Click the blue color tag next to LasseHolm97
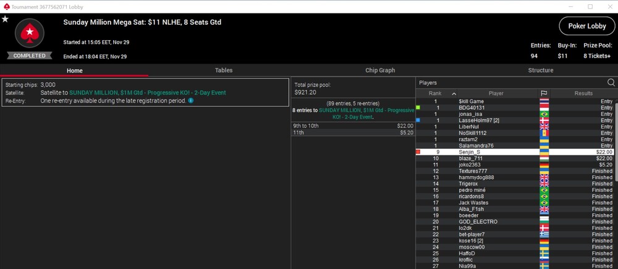Screen dimensions: 618x269 pos(418,120)
